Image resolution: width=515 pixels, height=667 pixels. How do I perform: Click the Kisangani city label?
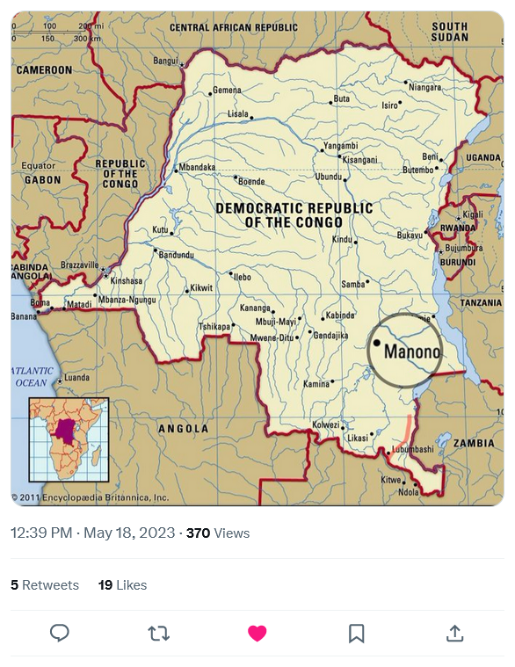click(x=359, y=160)
